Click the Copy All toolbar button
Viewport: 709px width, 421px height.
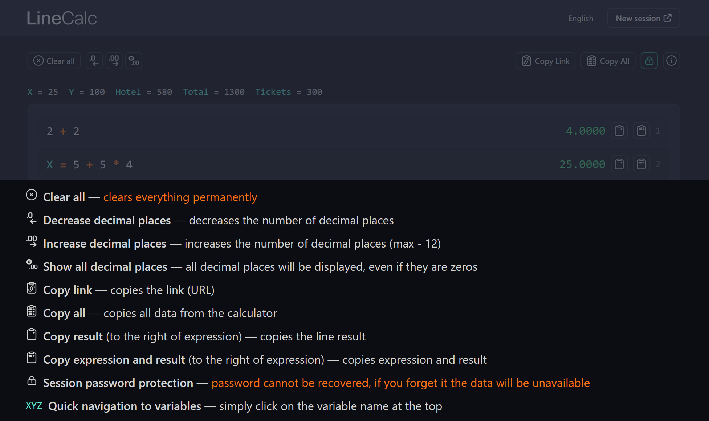(x=608, y=61)
